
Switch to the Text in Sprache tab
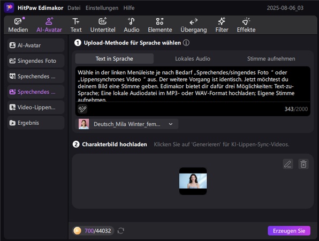[x=115, y=58]
